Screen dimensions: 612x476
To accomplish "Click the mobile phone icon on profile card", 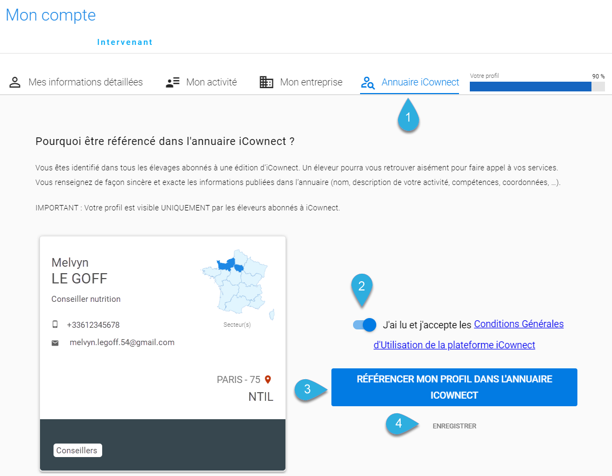I will [55, 325].
